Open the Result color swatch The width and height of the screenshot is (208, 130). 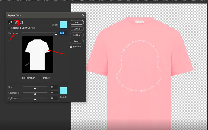pos(63,91)
